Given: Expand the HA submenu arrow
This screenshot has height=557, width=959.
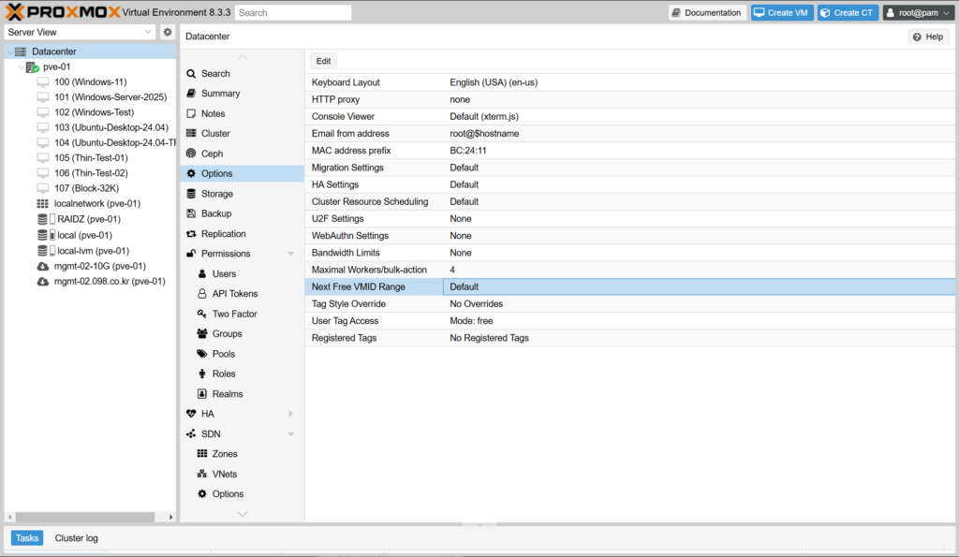Looking at the screenshot, I should [x=291, y=414].
